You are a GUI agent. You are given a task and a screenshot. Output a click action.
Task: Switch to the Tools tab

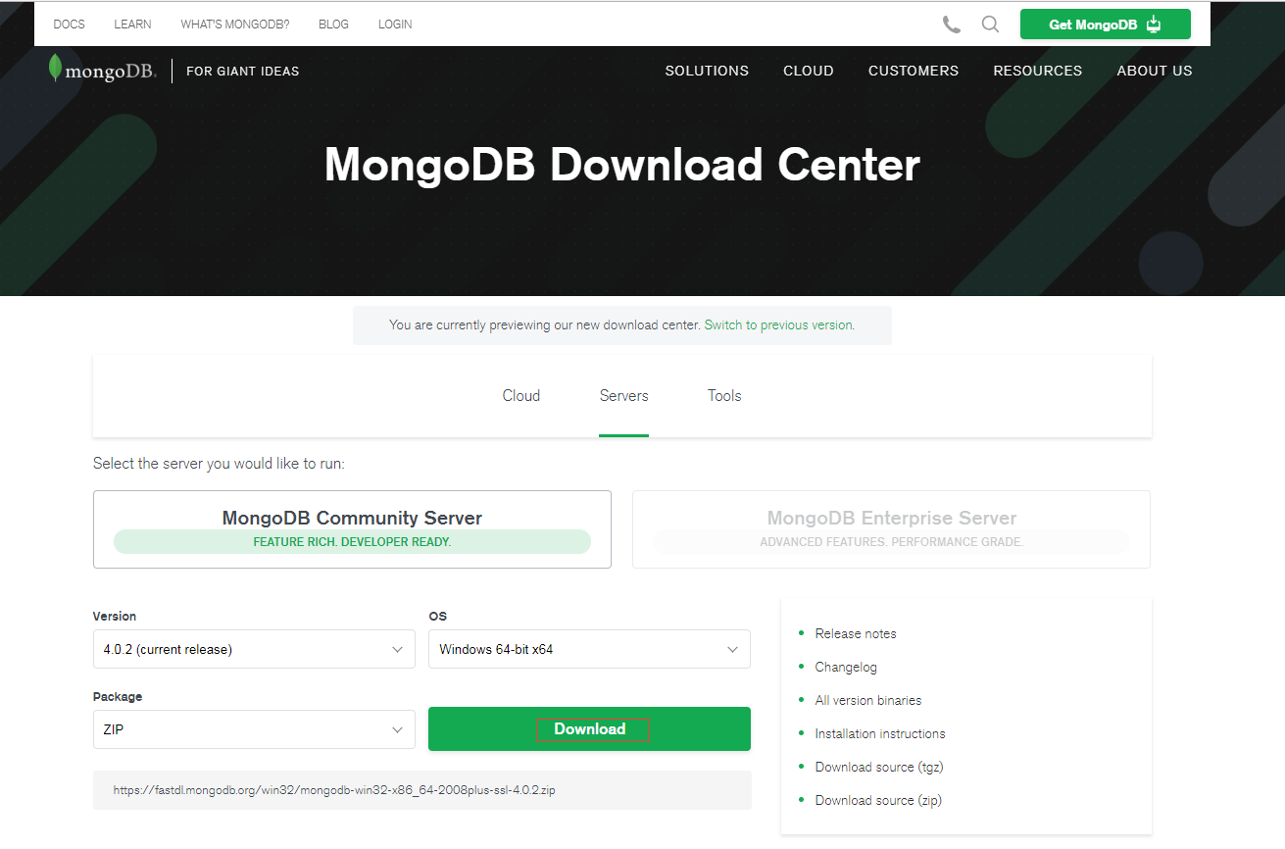click(724, 396)
